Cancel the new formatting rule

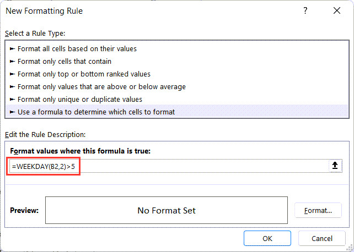(x=322, y=238)
